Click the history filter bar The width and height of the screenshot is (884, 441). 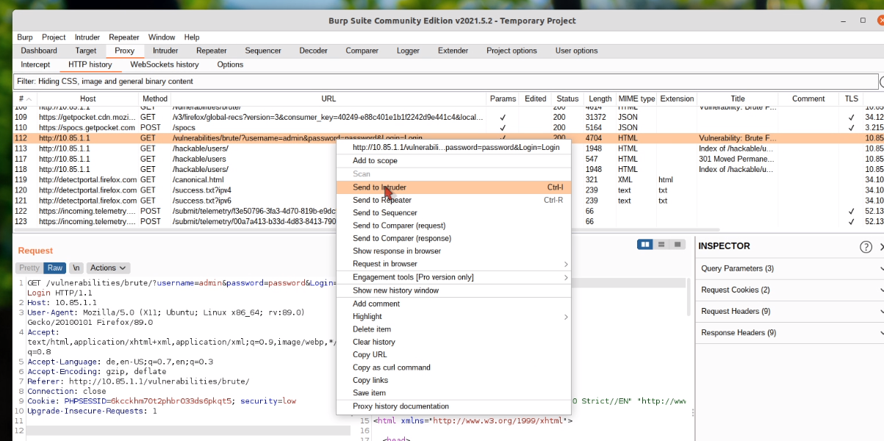click(x=441, y=82)
